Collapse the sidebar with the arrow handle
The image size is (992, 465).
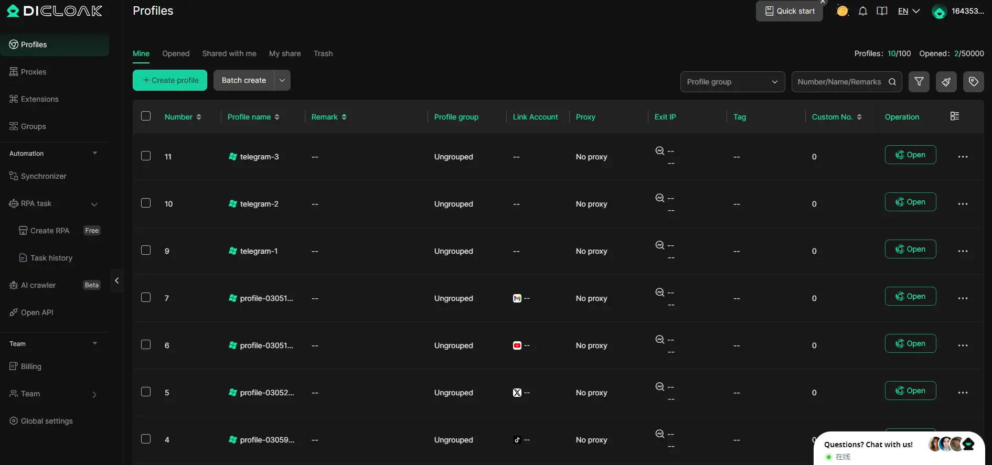click(x=116, y=280)
